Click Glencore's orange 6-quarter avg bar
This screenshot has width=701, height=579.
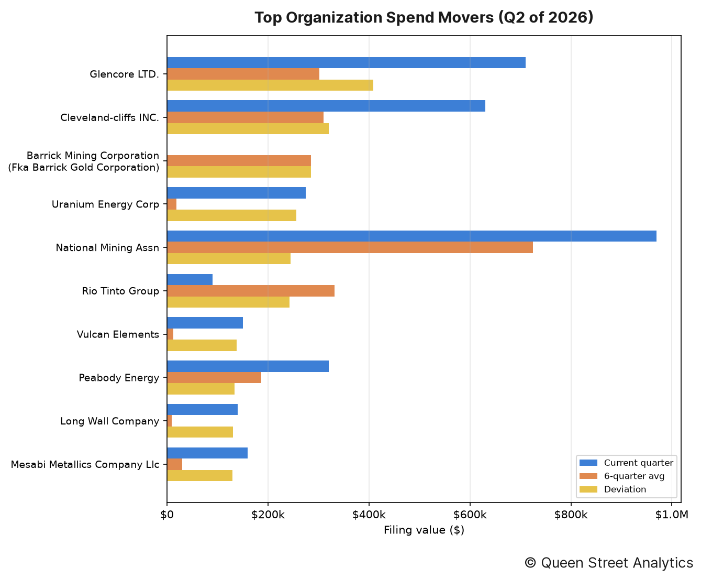pyautogui.click(x=243, y=74)
